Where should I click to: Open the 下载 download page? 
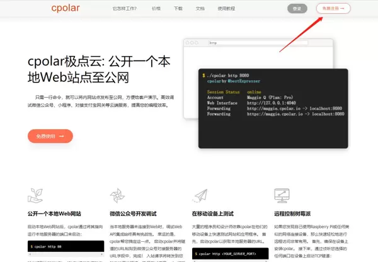[x=178, y=9]
